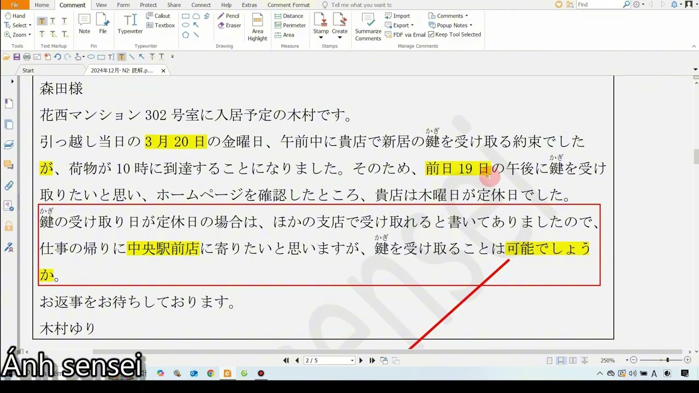699x393 pixels.
Task: Measure with the Distance tool
Action: click(x=289, y=16)
